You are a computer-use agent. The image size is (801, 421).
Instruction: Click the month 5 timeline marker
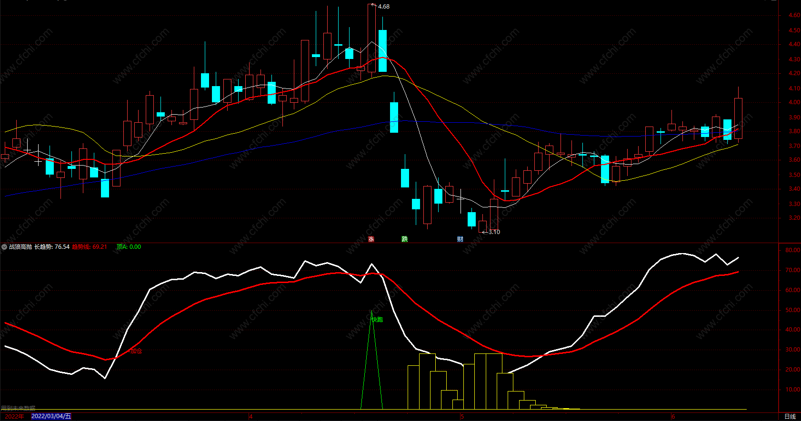(462, 417)
